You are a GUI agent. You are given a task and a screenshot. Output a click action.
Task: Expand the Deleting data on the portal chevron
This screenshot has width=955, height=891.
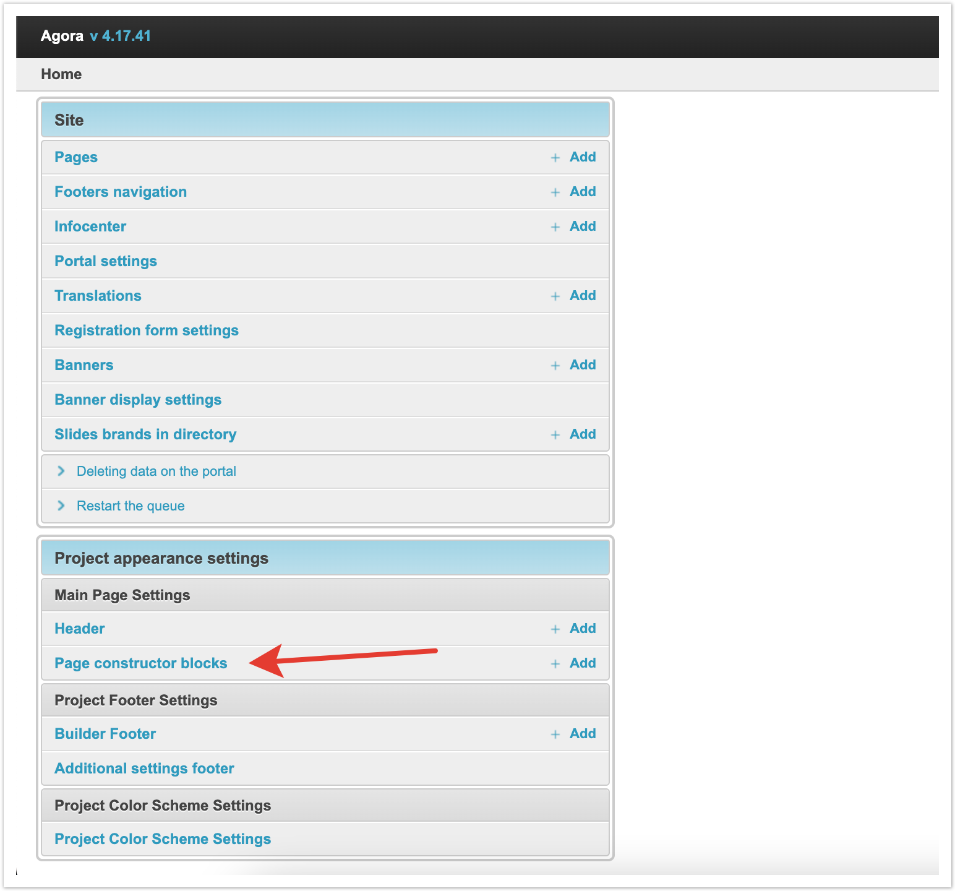pos(61,471)
